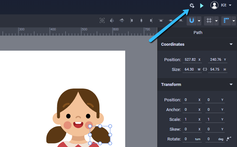The height and width of the screenshot is (147, 237).
Task: Align selection to right edge
Action: (151, 21)
